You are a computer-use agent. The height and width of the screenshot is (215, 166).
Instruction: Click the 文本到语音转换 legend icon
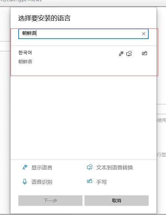(x=90, y=167)
